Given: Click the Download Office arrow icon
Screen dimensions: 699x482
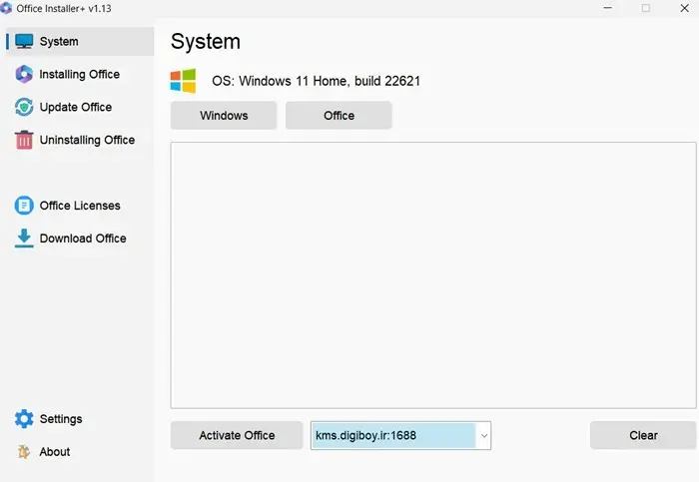Looking at the screenshot, I should pos(24,239).
